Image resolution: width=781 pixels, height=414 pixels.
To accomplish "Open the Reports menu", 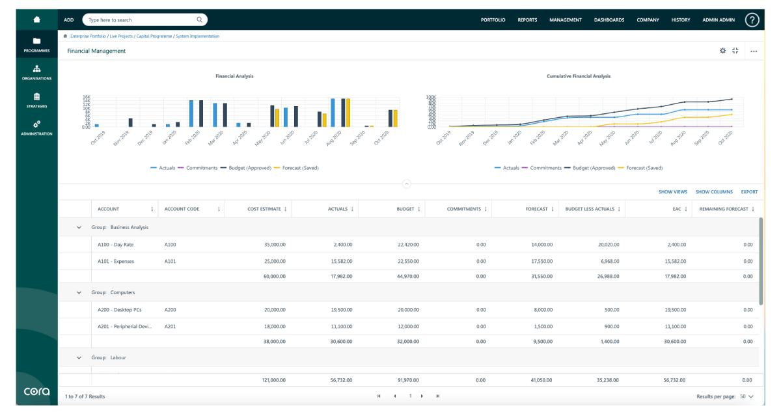I will pos(527,20).
